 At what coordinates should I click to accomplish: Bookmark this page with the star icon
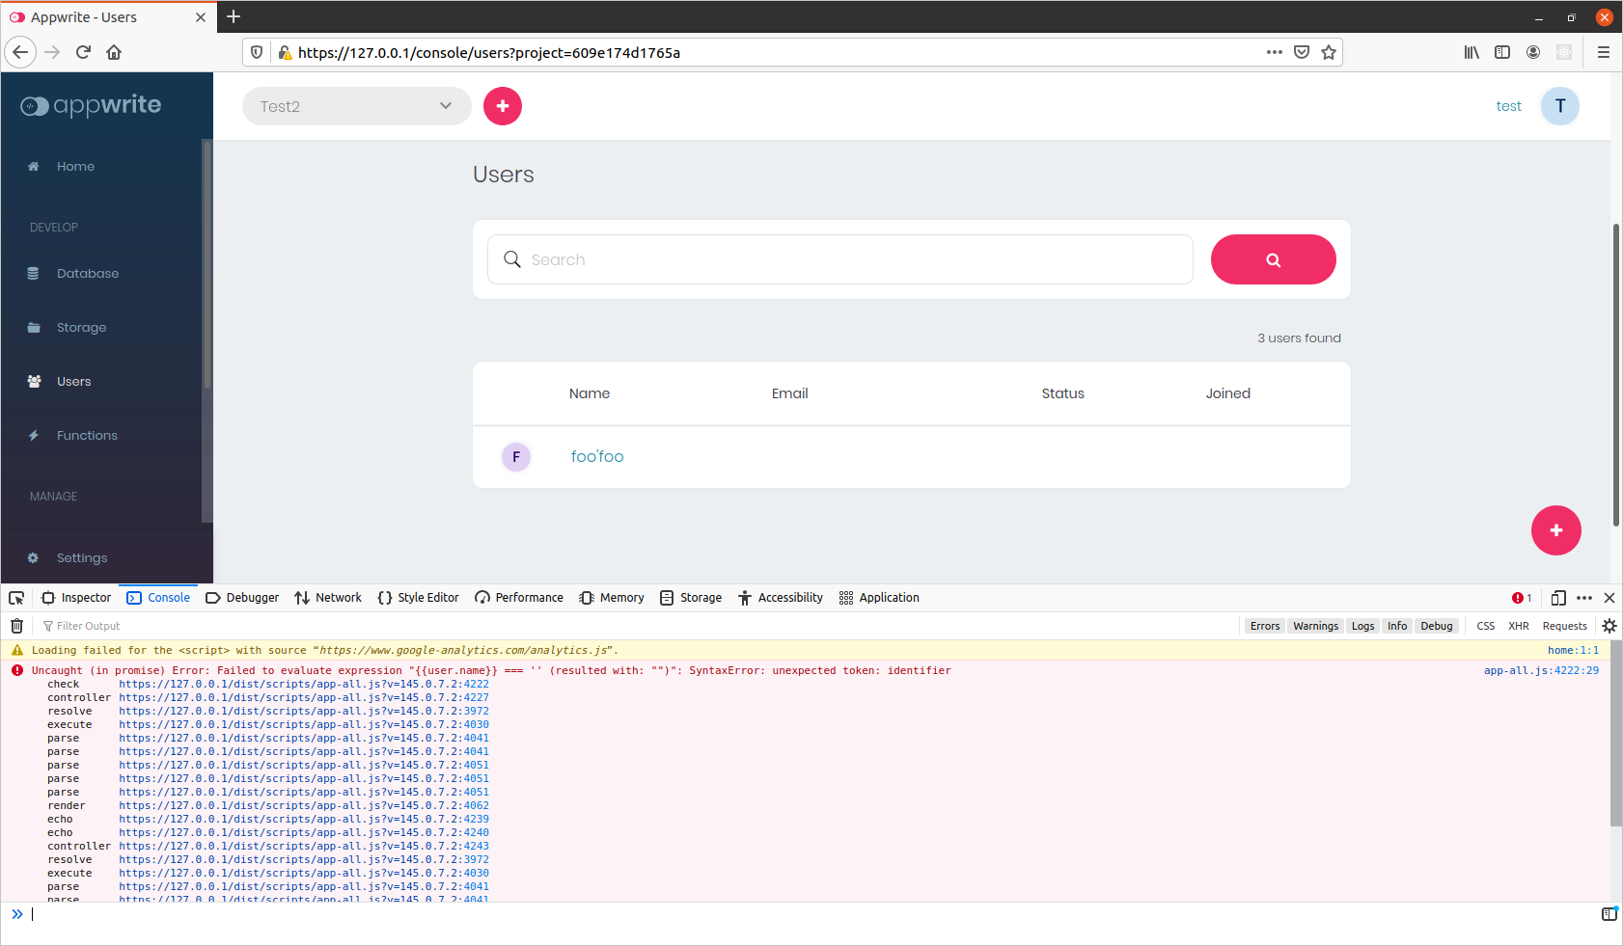point(1329,52)
